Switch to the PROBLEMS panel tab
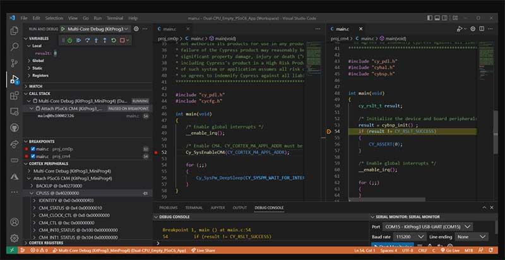The height and width of the screenshot is (260, 505). click(x=169, y=207)
